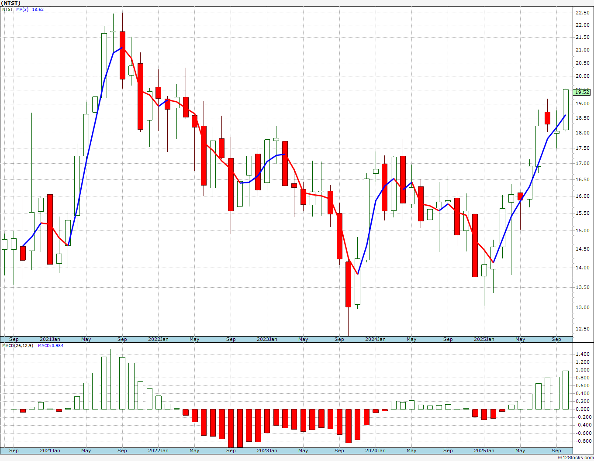Select the "17.00" price axis label
Screen dimensions: 594x461
pyautogui.click(x=582, y=163)
